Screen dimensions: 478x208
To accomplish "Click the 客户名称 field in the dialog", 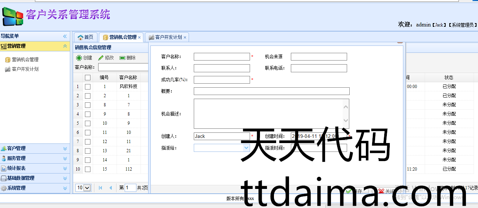I will [x=222, y=57].
